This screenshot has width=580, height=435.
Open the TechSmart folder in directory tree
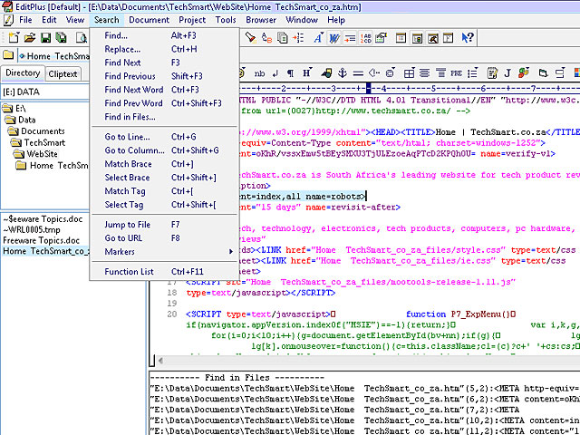pos(43,142)
